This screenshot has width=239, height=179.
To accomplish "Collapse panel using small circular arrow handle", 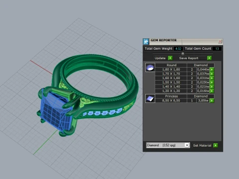I will point(183,53).
